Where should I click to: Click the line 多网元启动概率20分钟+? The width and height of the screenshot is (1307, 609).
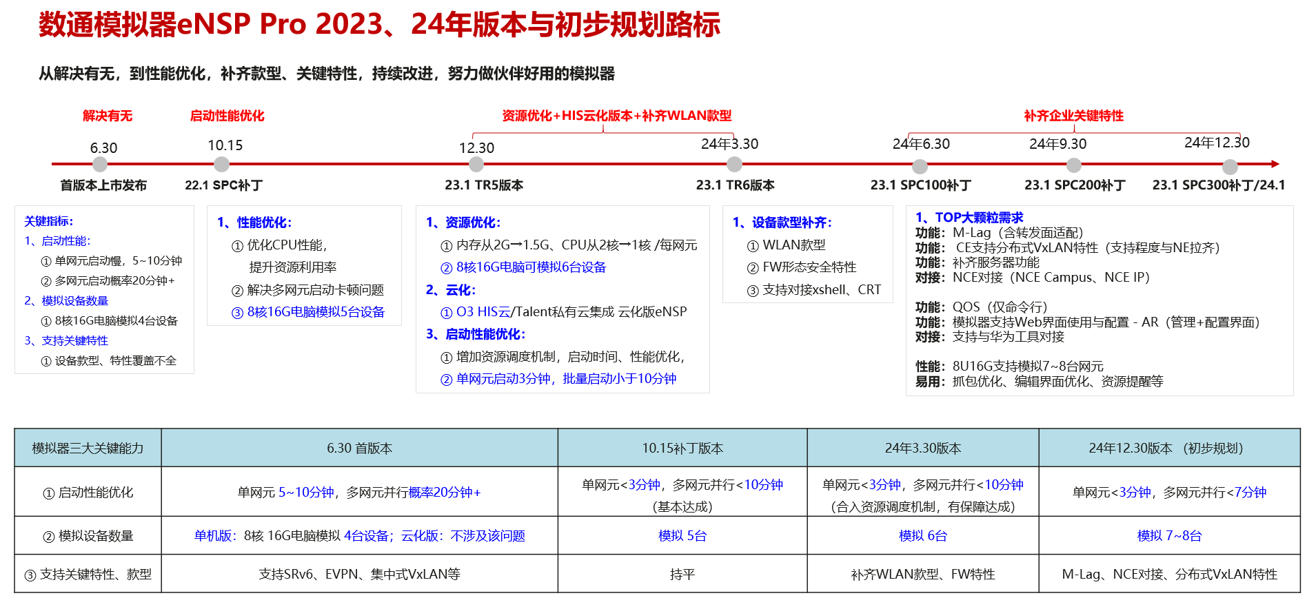108,281
